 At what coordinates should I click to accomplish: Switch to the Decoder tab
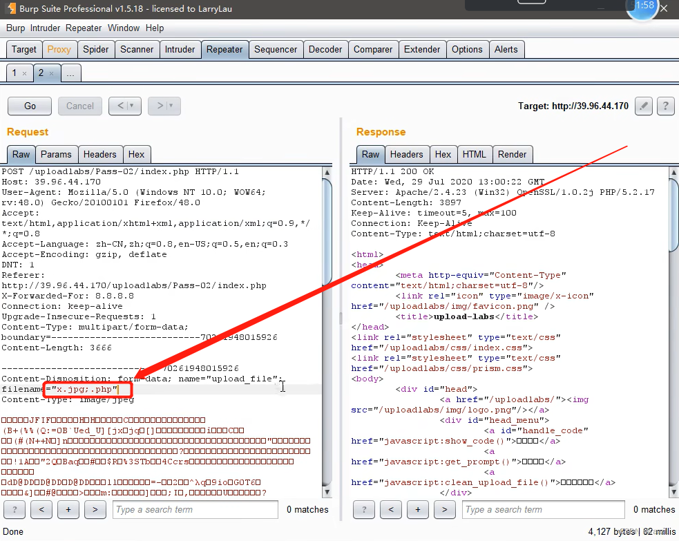(x=325, y=49)
